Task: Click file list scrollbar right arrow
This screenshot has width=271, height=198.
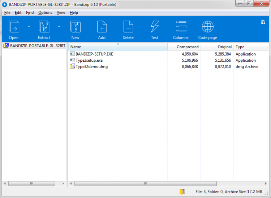Action: [x=266, y=184]
